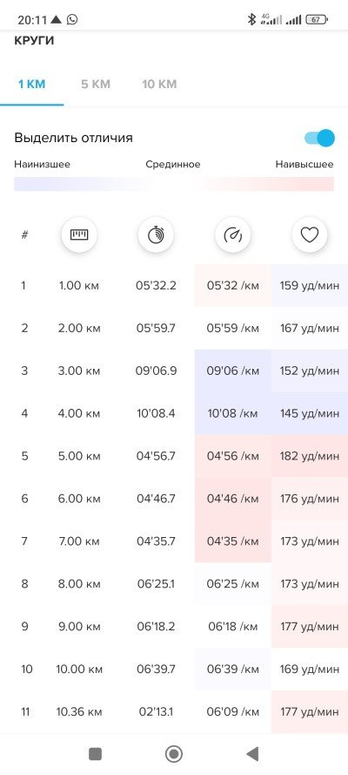Viewport: 348px width, 775px height.
Task: Disable the Выделить отличия switch
Action: point(319,138)
